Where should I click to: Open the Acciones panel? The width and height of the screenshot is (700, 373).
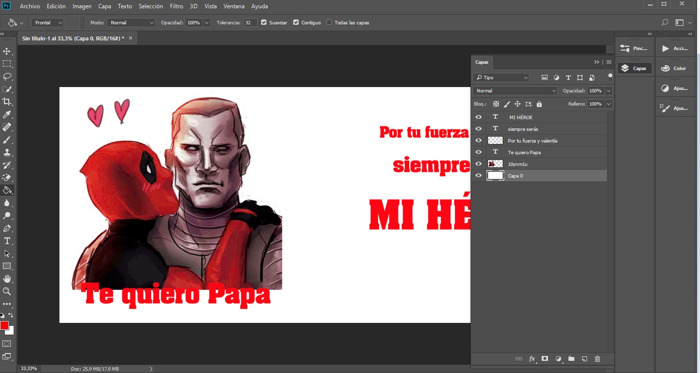tap(674, 48)
